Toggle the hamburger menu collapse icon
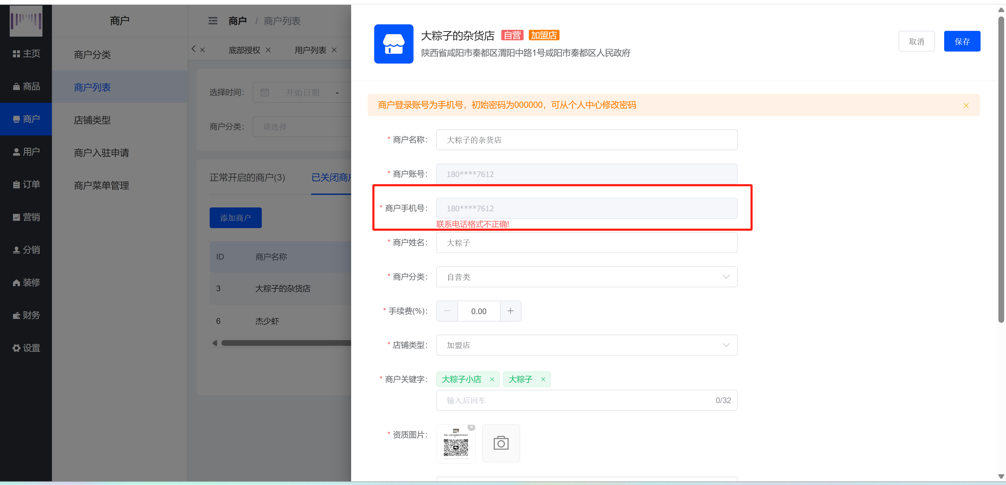The image size is (1006, 485). coord(213,21)
